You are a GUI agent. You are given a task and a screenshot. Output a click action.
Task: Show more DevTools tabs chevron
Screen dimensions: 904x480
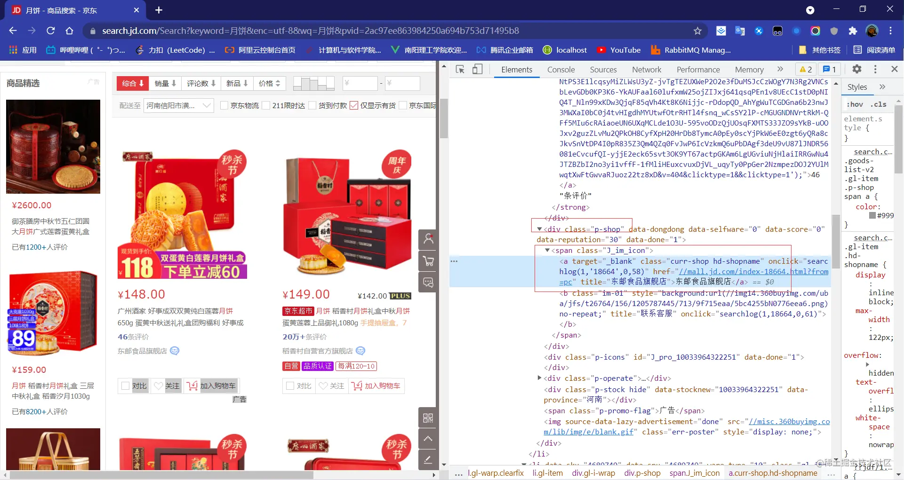point(780,69)
